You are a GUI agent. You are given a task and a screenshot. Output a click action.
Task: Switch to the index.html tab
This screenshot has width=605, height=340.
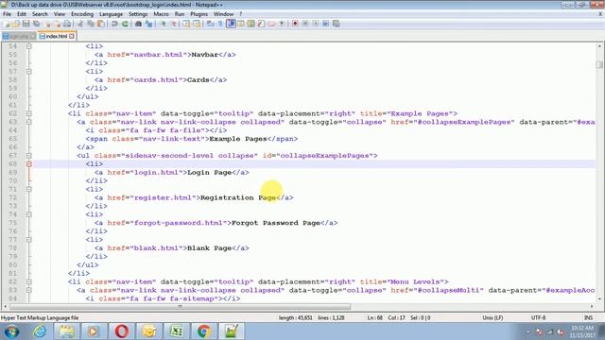[x=57, y=36]
